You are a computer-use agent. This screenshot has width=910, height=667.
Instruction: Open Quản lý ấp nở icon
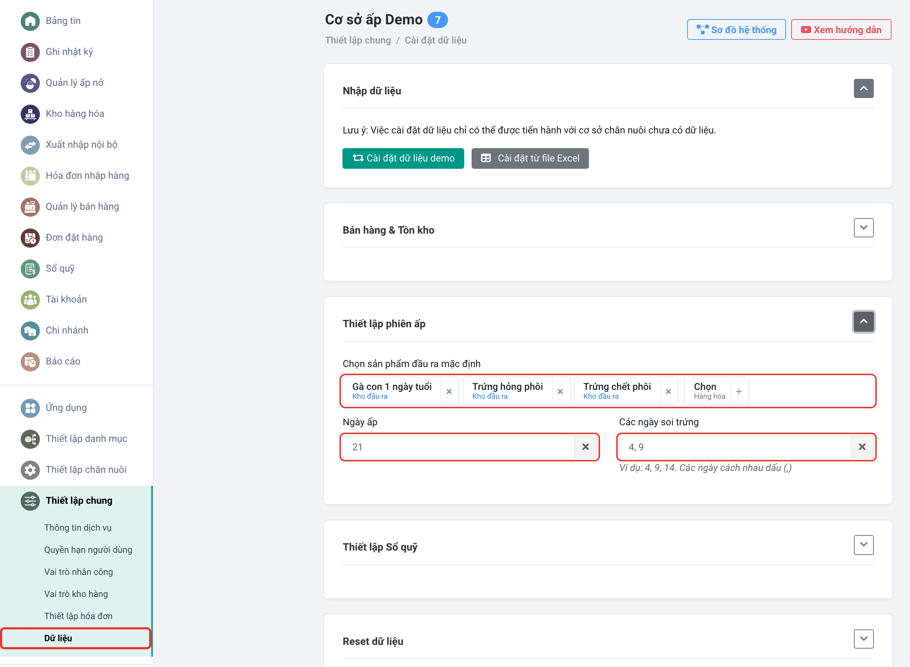point(30,83)
